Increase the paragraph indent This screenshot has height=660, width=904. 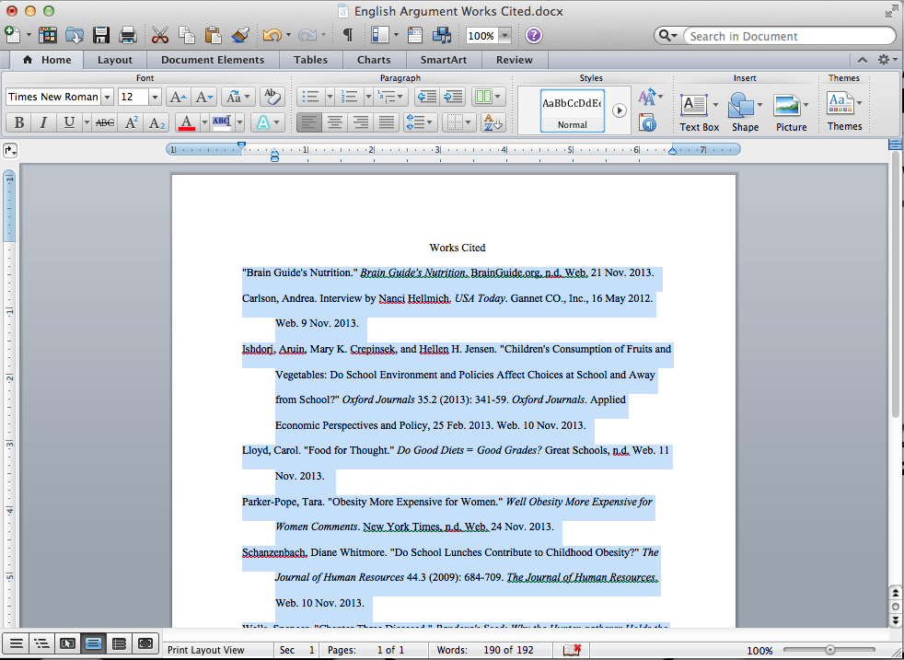tap(453, 97)
